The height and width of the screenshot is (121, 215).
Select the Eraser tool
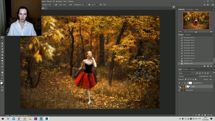[x=2, y=49]
